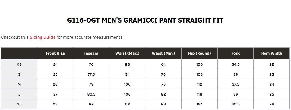Image resolution: width=291 pixels, height=110 pixels.
Task: Click the XL fork value 40.5
Action: [235, 104]
